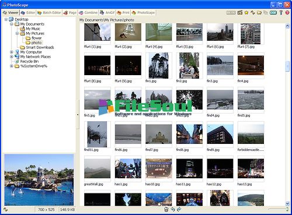292x215 pixels.
Task: Select thumbnail hao13.jpg
Action: pyautogui.click(x=251, y=168)
